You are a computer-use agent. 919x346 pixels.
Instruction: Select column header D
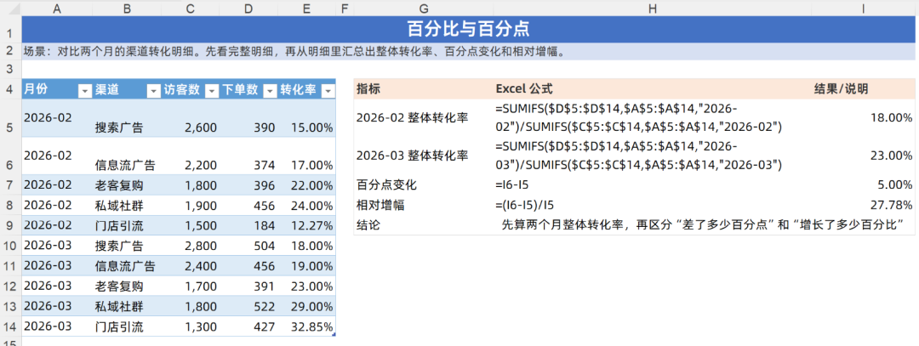pos(249,9)
